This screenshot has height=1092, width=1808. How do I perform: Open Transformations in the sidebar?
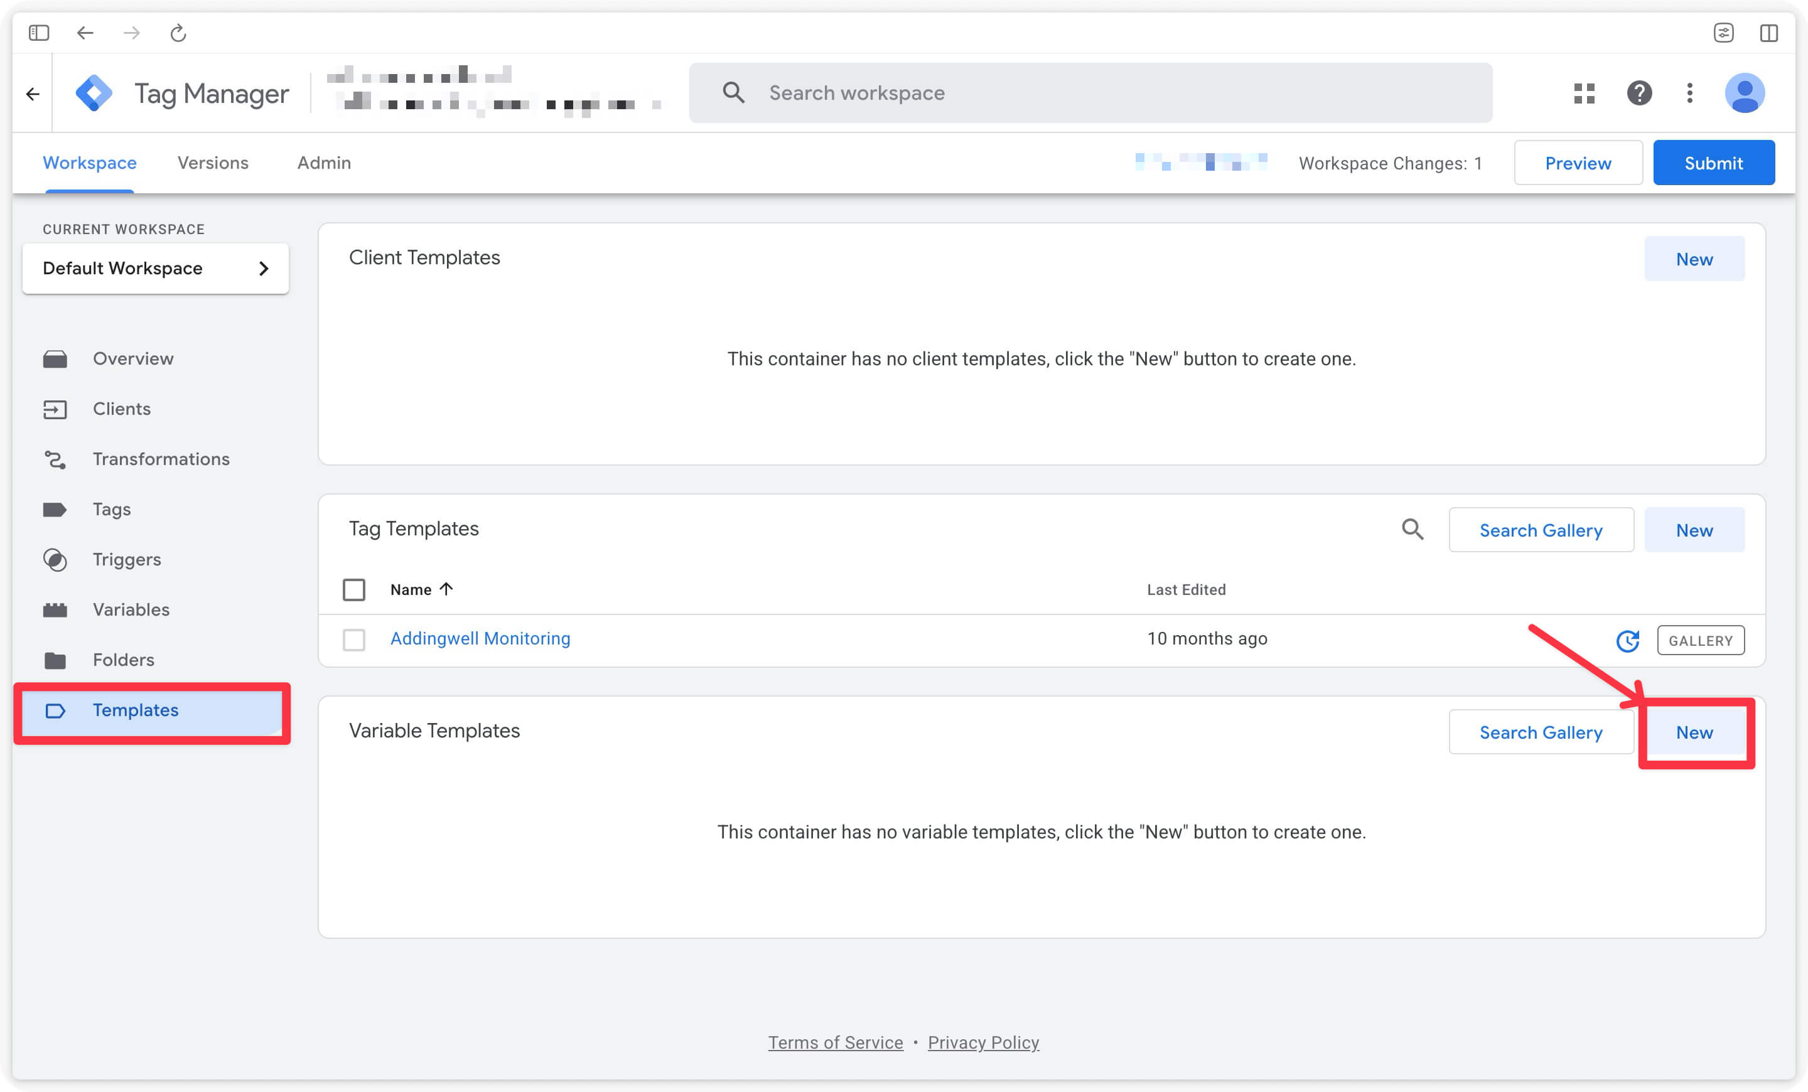pos(161,459)
